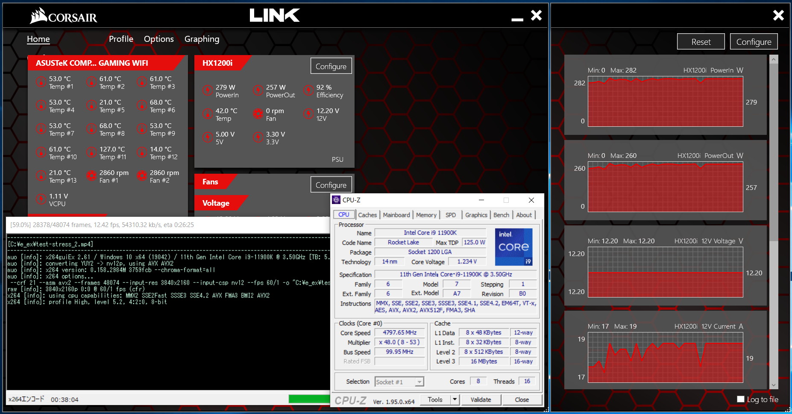Click the 3.3V voltage icon
Viewport: 792px width, 414px height.
coord(258,137)
